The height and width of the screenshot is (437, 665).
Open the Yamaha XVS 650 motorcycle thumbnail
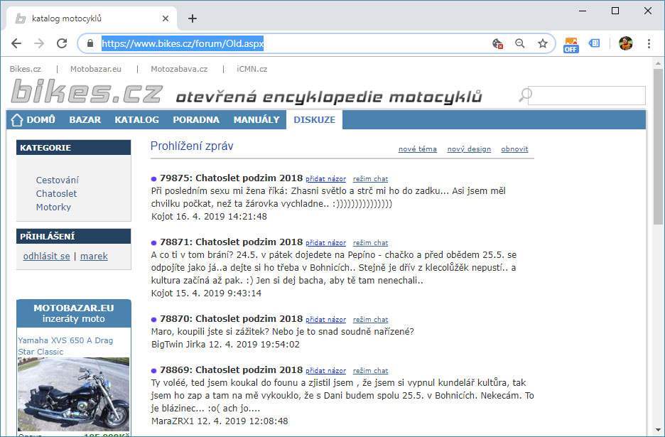(73, 393)
